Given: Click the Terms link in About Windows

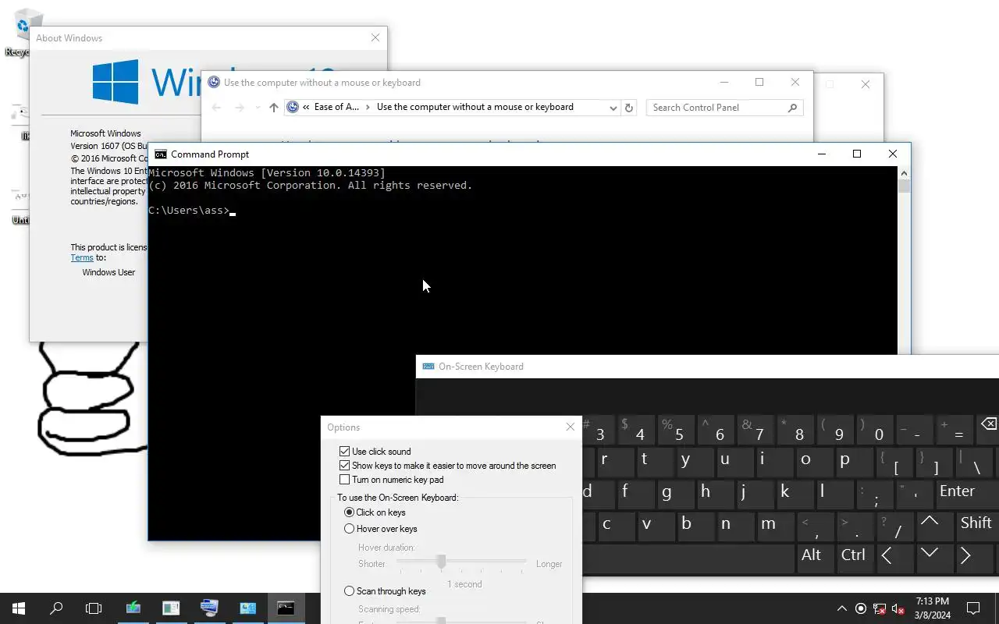Looking at the screenshot, I should (82, 257).
